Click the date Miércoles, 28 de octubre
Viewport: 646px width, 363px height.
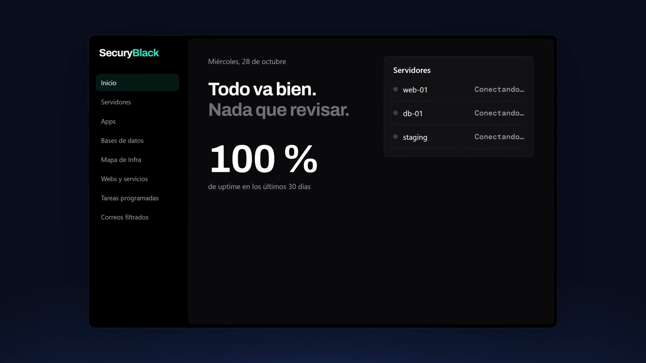247,62
